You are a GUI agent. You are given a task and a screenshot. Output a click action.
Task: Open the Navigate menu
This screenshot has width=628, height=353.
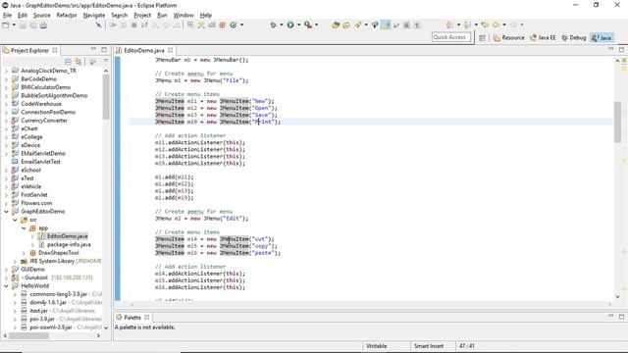click(x=94, y=16)
